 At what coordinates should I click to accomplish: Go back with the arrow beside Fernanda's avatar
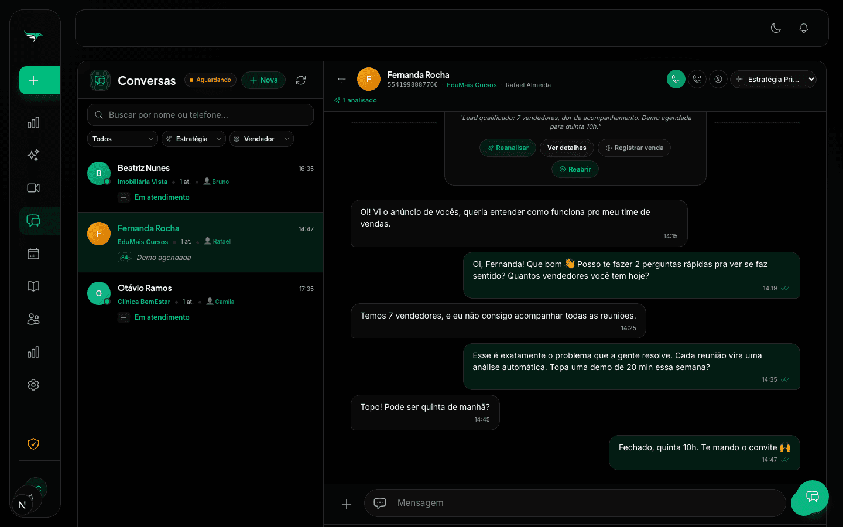342,79
